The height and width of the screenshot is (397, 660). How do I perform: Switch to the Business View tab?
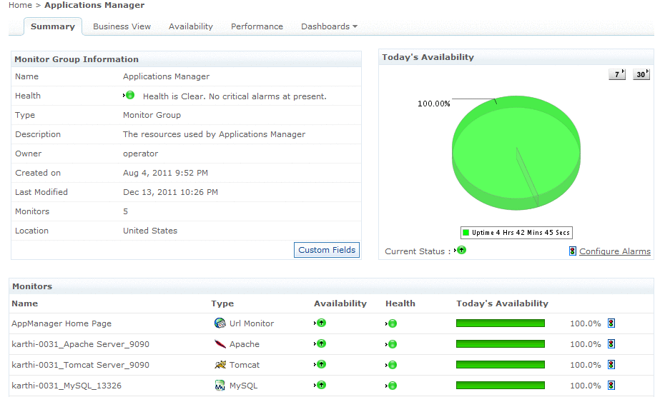[122, 26]
